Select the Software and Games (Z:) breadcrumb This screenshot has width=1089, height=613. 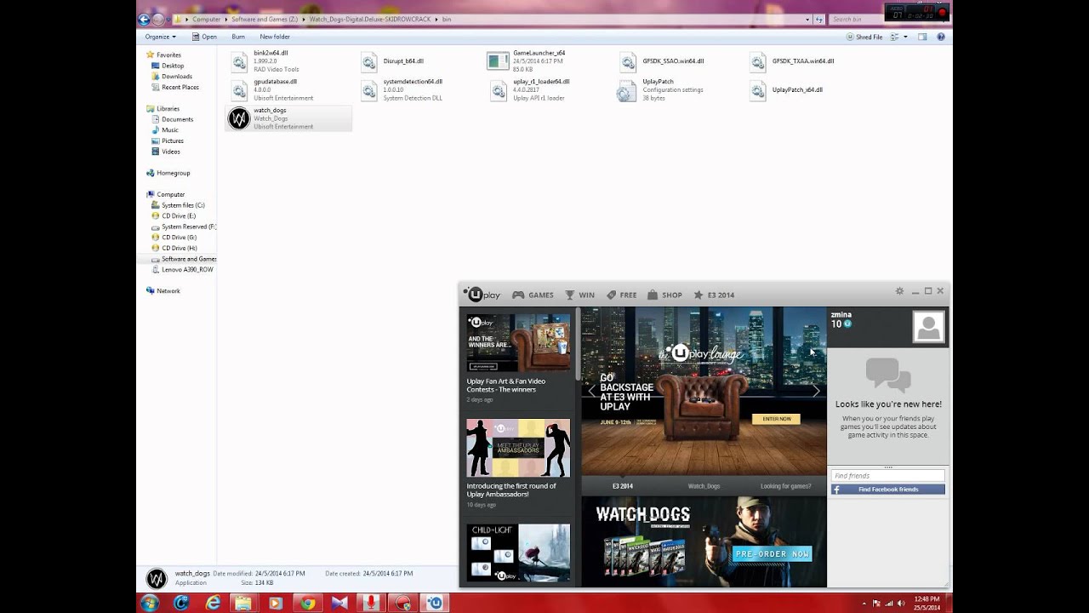click(x=266, y=19)
